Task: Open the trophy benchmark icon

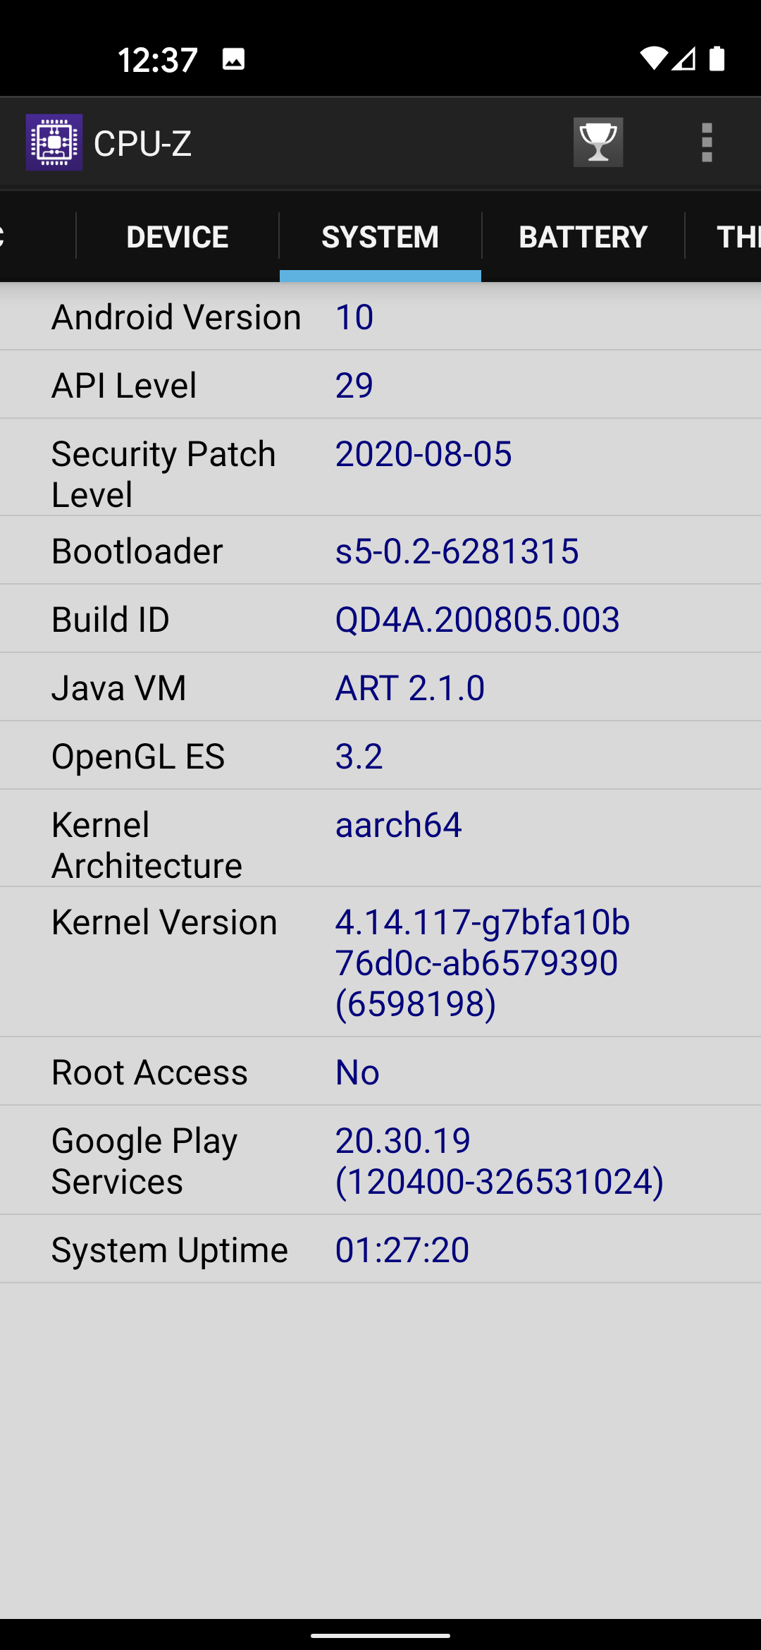Action: (598, 142)
